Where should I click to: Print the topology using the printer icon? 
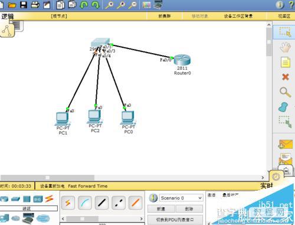[35, 5]
